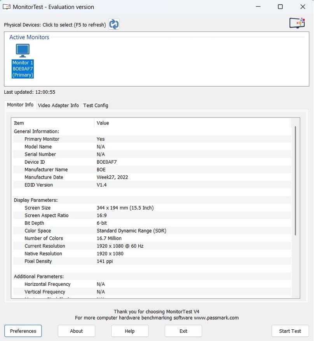Click the www.passmark.com text
The height and width of the screenshot is (341, 314).
(216, 318)
